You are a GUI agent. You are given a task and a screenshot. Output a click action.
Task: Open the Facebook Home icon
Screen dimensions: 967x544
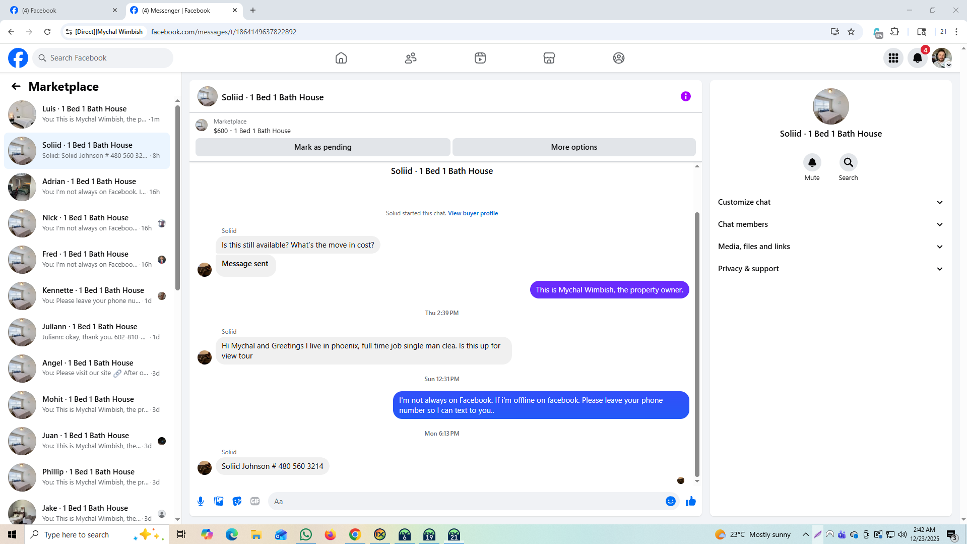tap(341, 58)
